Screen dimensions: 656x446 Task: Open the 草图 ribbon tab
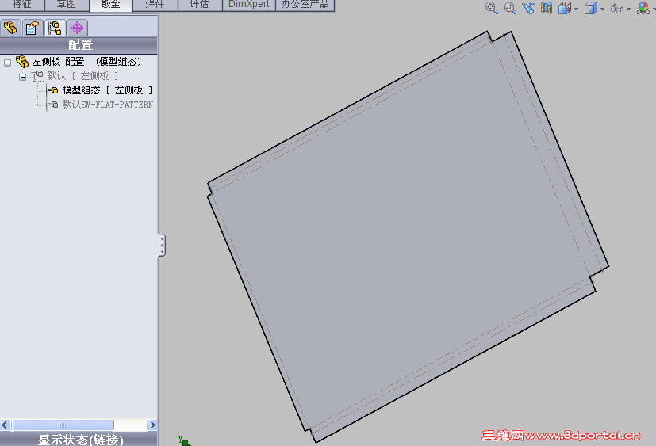click(x=67, y=5)
